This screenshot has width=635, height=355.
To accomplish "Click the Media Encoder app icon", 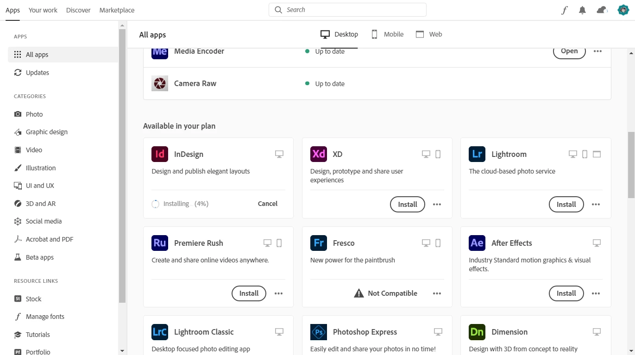I will (x=160, y=53).
